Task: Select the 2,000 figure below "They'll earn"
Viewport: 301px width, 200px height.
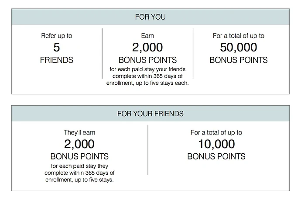Action: 79,144
